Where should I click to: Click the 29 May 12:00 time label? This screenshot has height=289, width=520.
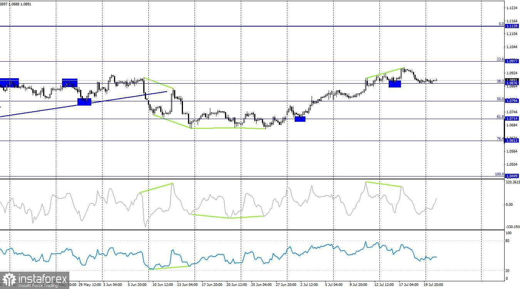point(90,285)
